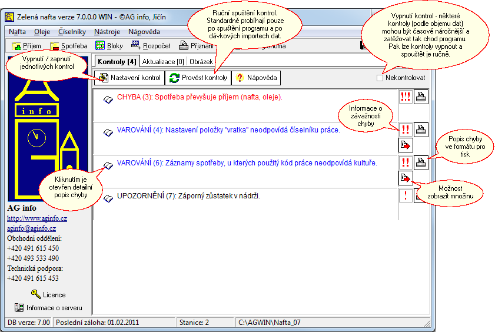495x332 pixels.
Task: Click the VAROVÁNÍ (6) warning text
Action: click(247, 163)
